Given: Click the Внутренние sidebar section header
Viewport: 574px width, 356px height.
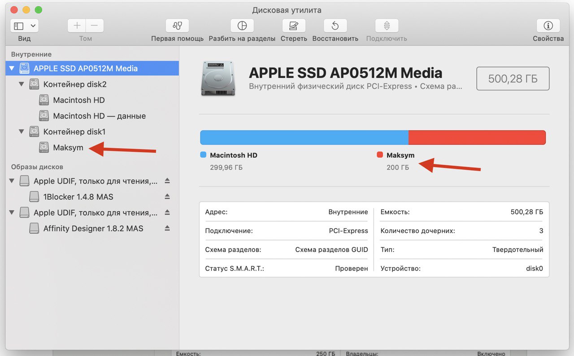Looking at the screenshot, I should click(x=31, y=54).
